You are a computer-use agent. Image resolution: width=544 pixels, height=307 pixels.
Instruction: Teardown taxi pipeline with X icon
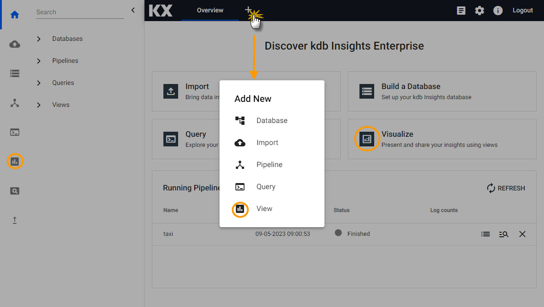(x=522, y=234)
